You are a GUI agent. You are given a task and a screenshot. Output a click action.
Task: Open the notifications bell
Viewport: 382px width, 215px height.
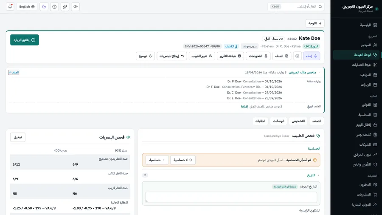click(x=10, y=6)
